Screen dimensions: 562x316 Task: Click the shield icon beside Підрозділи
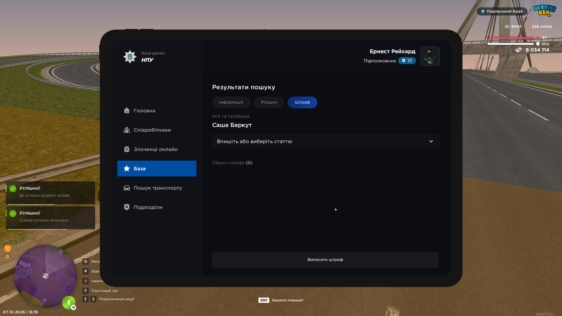[x=126, y=207]
